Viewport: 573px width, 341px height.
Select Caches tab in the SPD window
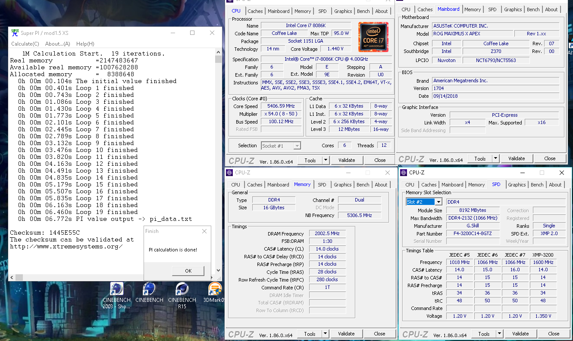point(429,185)
